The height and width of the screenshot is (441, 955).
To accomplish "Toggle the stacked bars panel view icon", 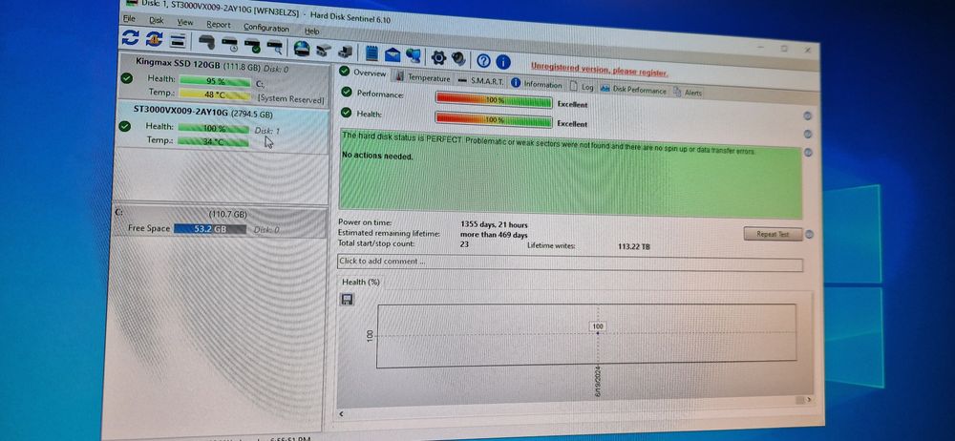I will coord(178,40).
